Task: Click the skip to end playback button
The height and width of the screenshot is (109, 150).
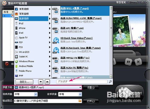Action: [138, 62]
